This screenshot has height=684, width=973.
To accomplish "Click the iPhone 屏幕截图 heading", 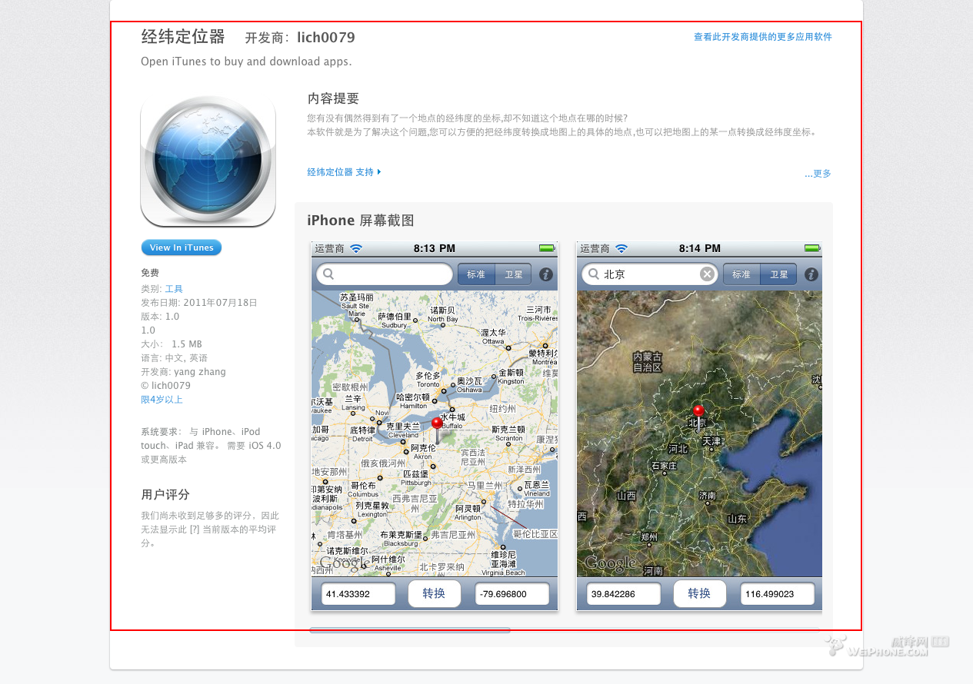I will tap(361, 221).
